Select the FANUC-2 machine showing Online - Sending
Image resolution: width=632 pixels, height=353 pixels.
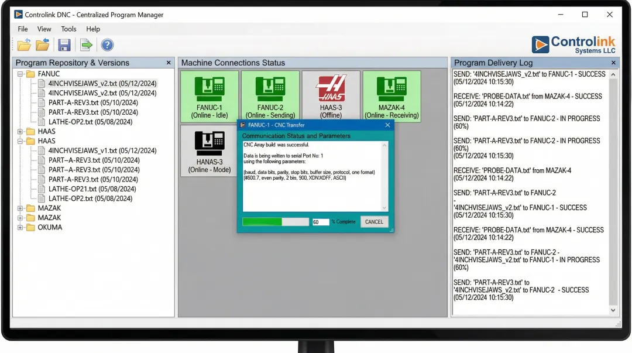click(x=270, y=97)
